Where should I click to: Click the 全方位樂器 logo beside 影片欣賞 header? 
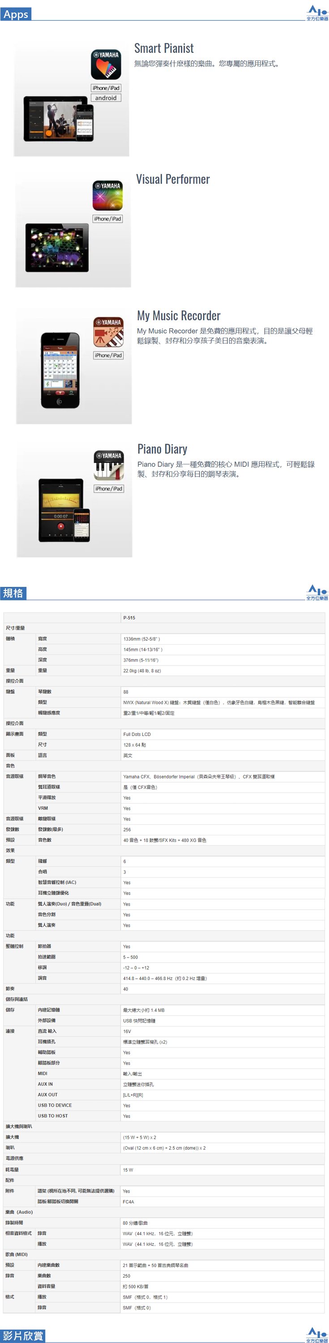(x=317, y=1335)
